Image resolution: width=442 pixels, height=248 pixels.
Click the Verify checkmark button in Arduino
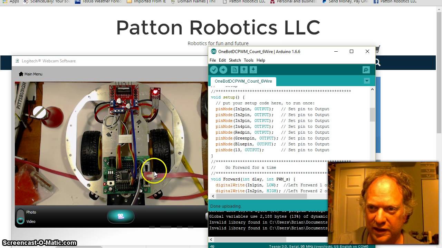coord(214,70)
